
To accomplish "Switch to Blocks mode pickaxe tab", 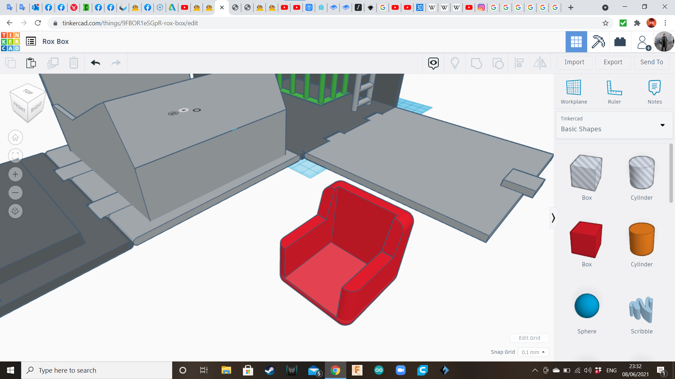I will pyautogui.click(x=598, y=42).
